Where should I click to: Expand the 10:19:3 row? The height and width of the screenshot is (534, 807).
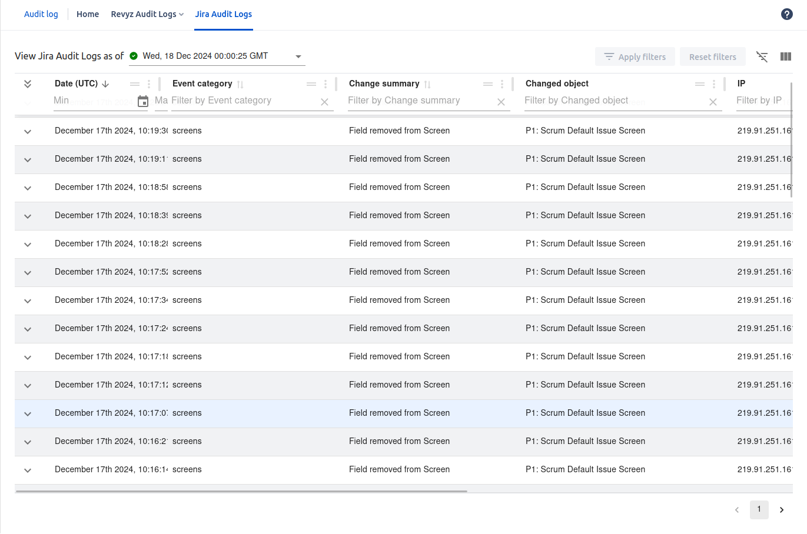(28, 131)
